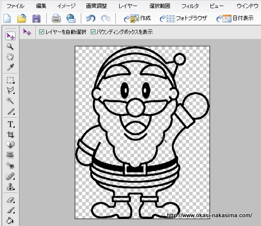Open the ビュー menu

[x=216, y=6]
